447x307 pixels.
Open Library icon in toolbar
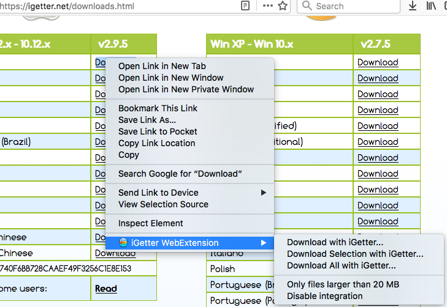(431, 6)
